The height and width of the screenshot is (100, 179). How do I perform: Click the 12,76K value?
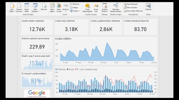pyautogui.click(x=37, y=29)
